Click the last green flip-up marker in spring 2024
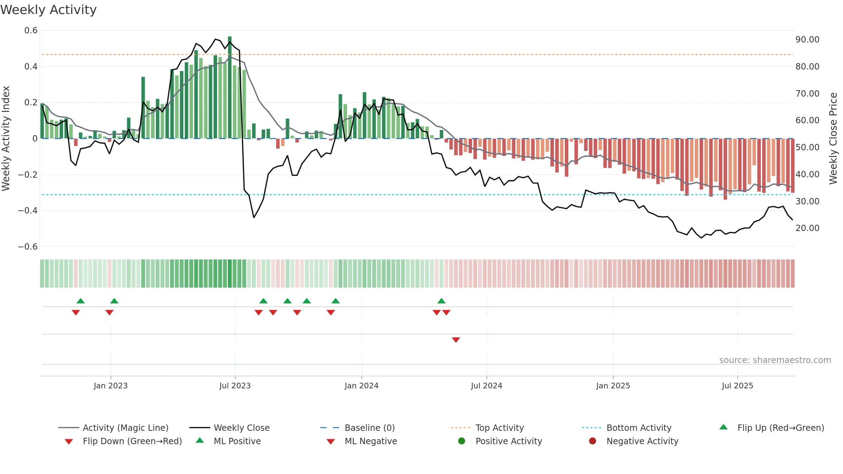 click(x=442, y=301)
